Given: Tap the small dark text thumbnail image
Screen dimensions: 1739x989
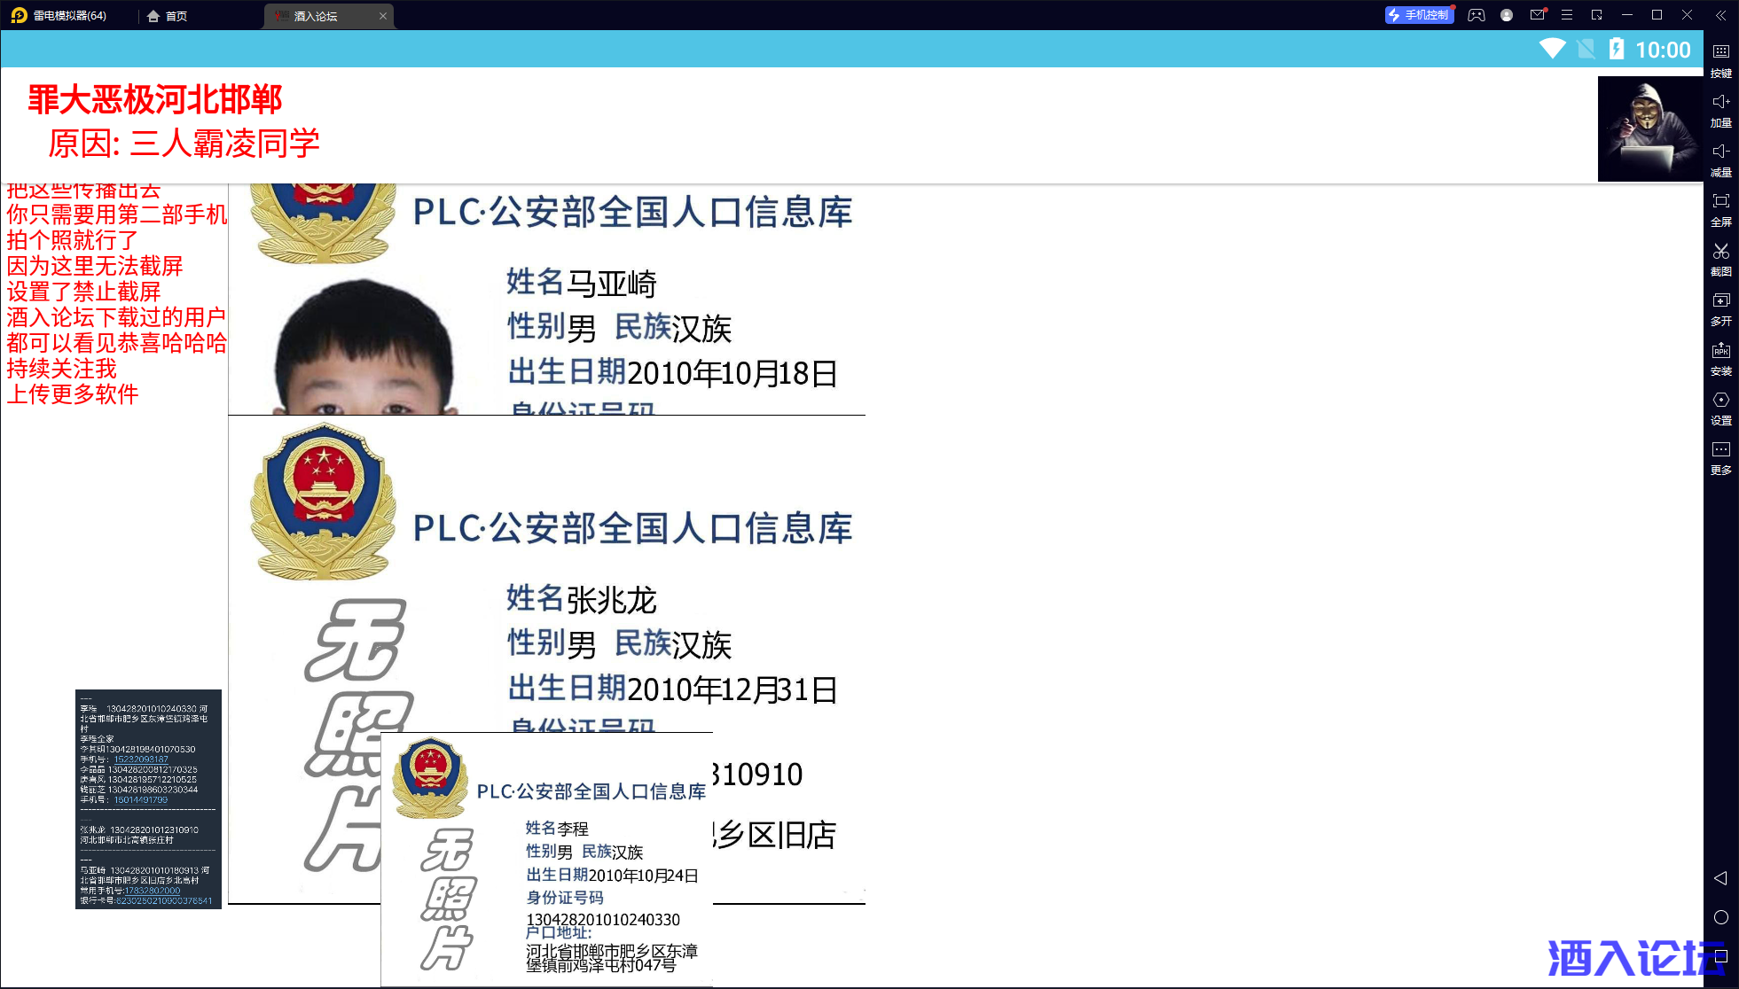Looking at the screenshot, I should (x=148, y=799).
